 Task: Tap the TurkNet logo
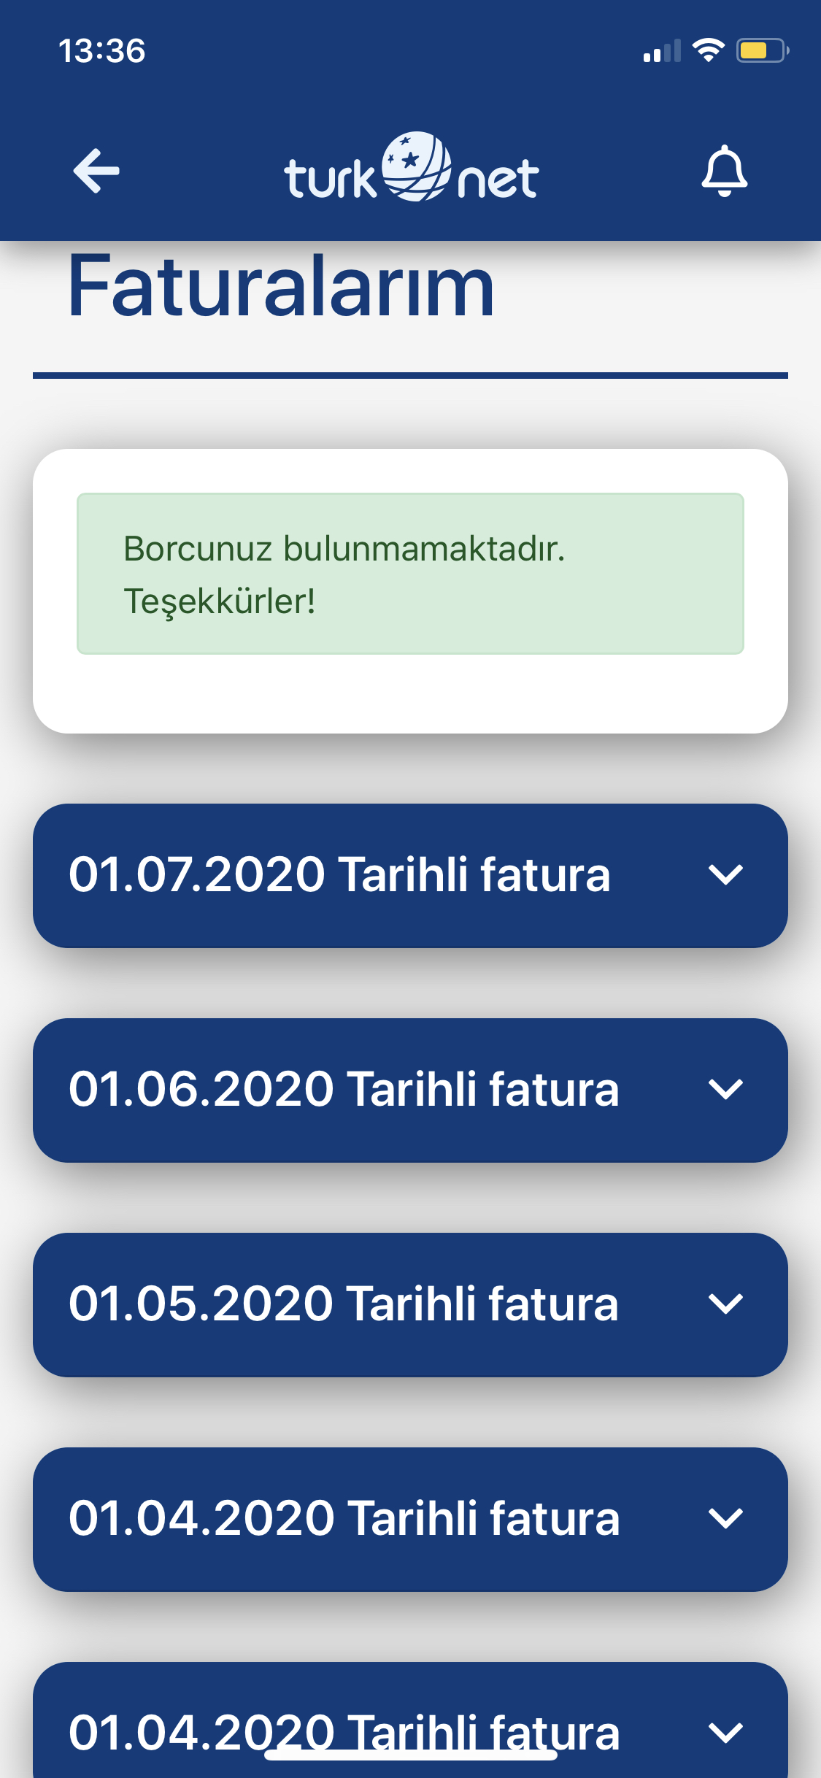click(x=411, y=167)
